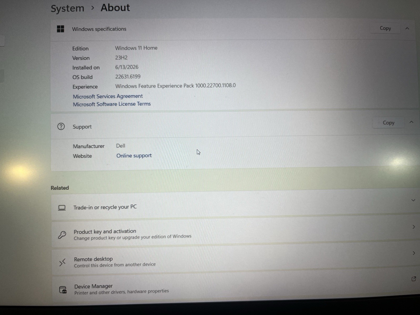Copy the Windows specifications details
420x315 pixels.
coord(385,28)
